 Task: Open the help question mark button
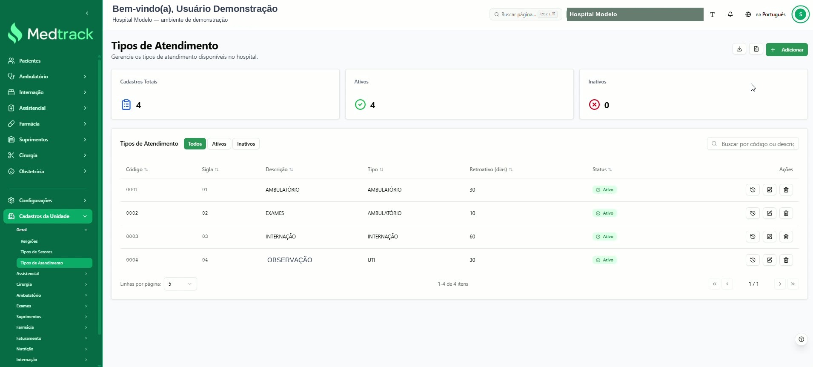pyautogui.click(x=802, y=339)
